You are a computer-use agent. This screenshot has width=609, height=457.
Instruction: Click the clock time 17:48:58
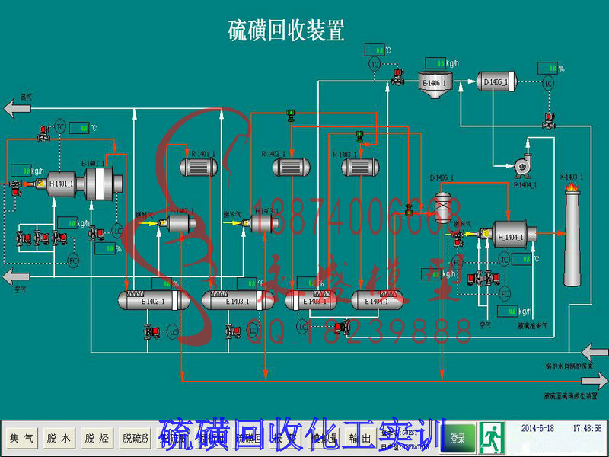pyautogui.click(x=587, y=428)
